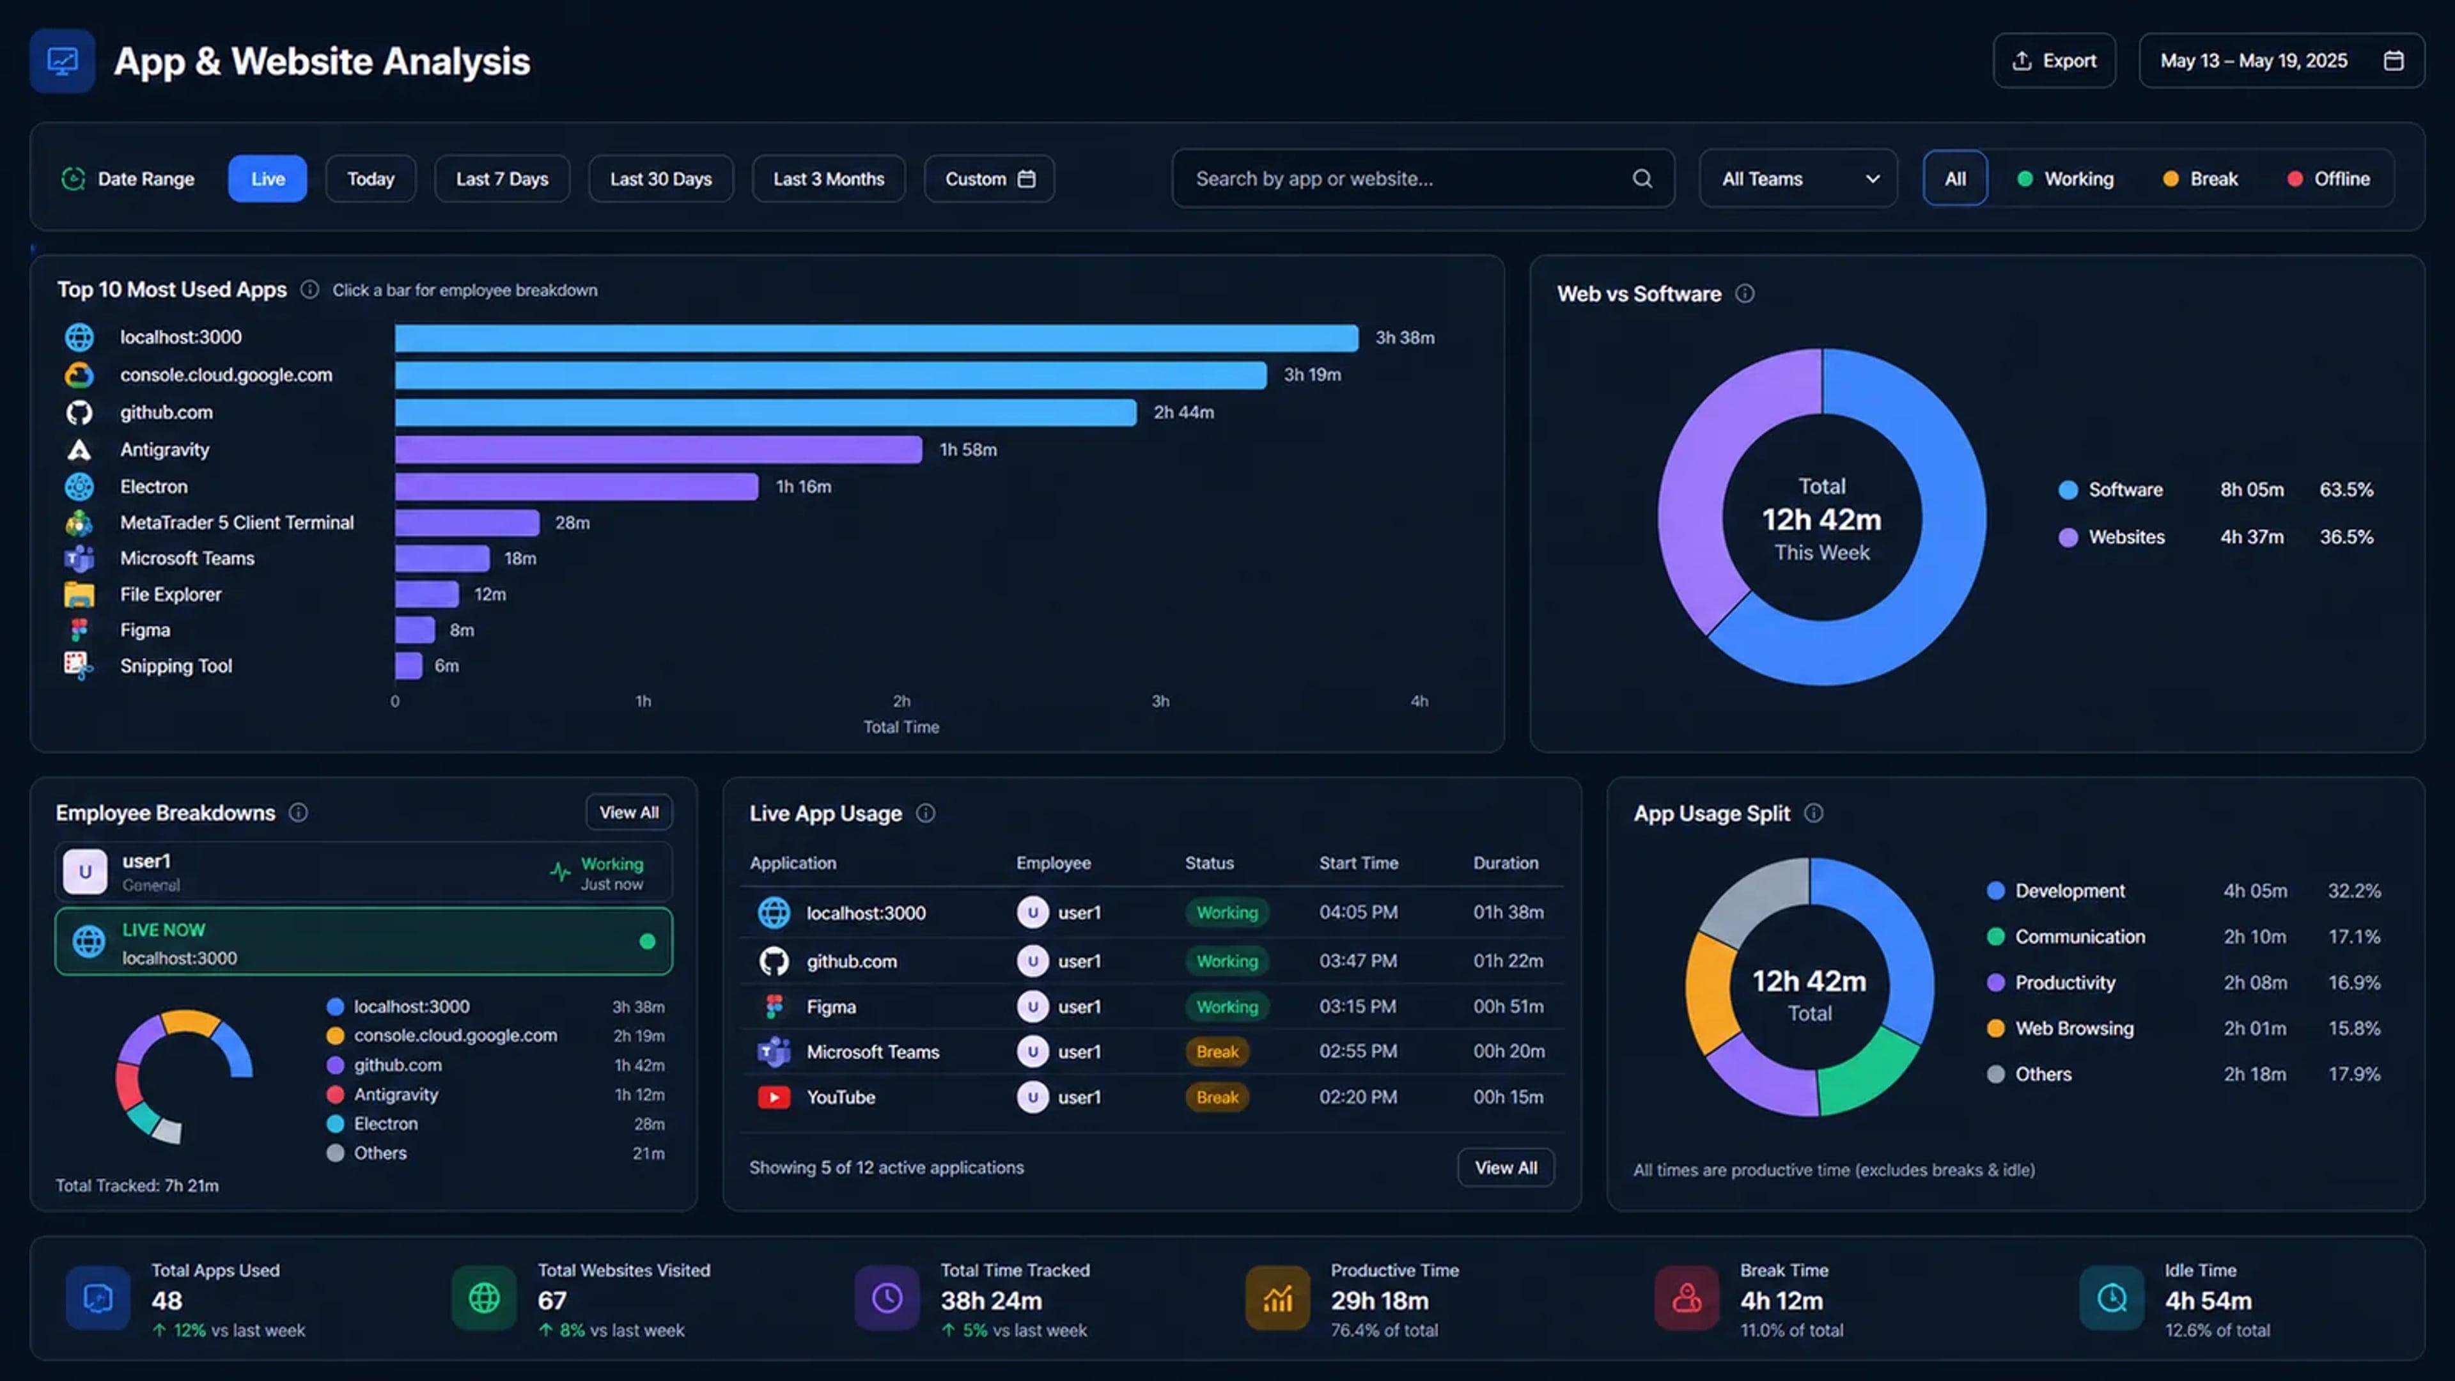This screenshot has width=2455, height=1381.
Task: Click the App & Website Analysis monitor logo
Action: [x=62, y=61]
